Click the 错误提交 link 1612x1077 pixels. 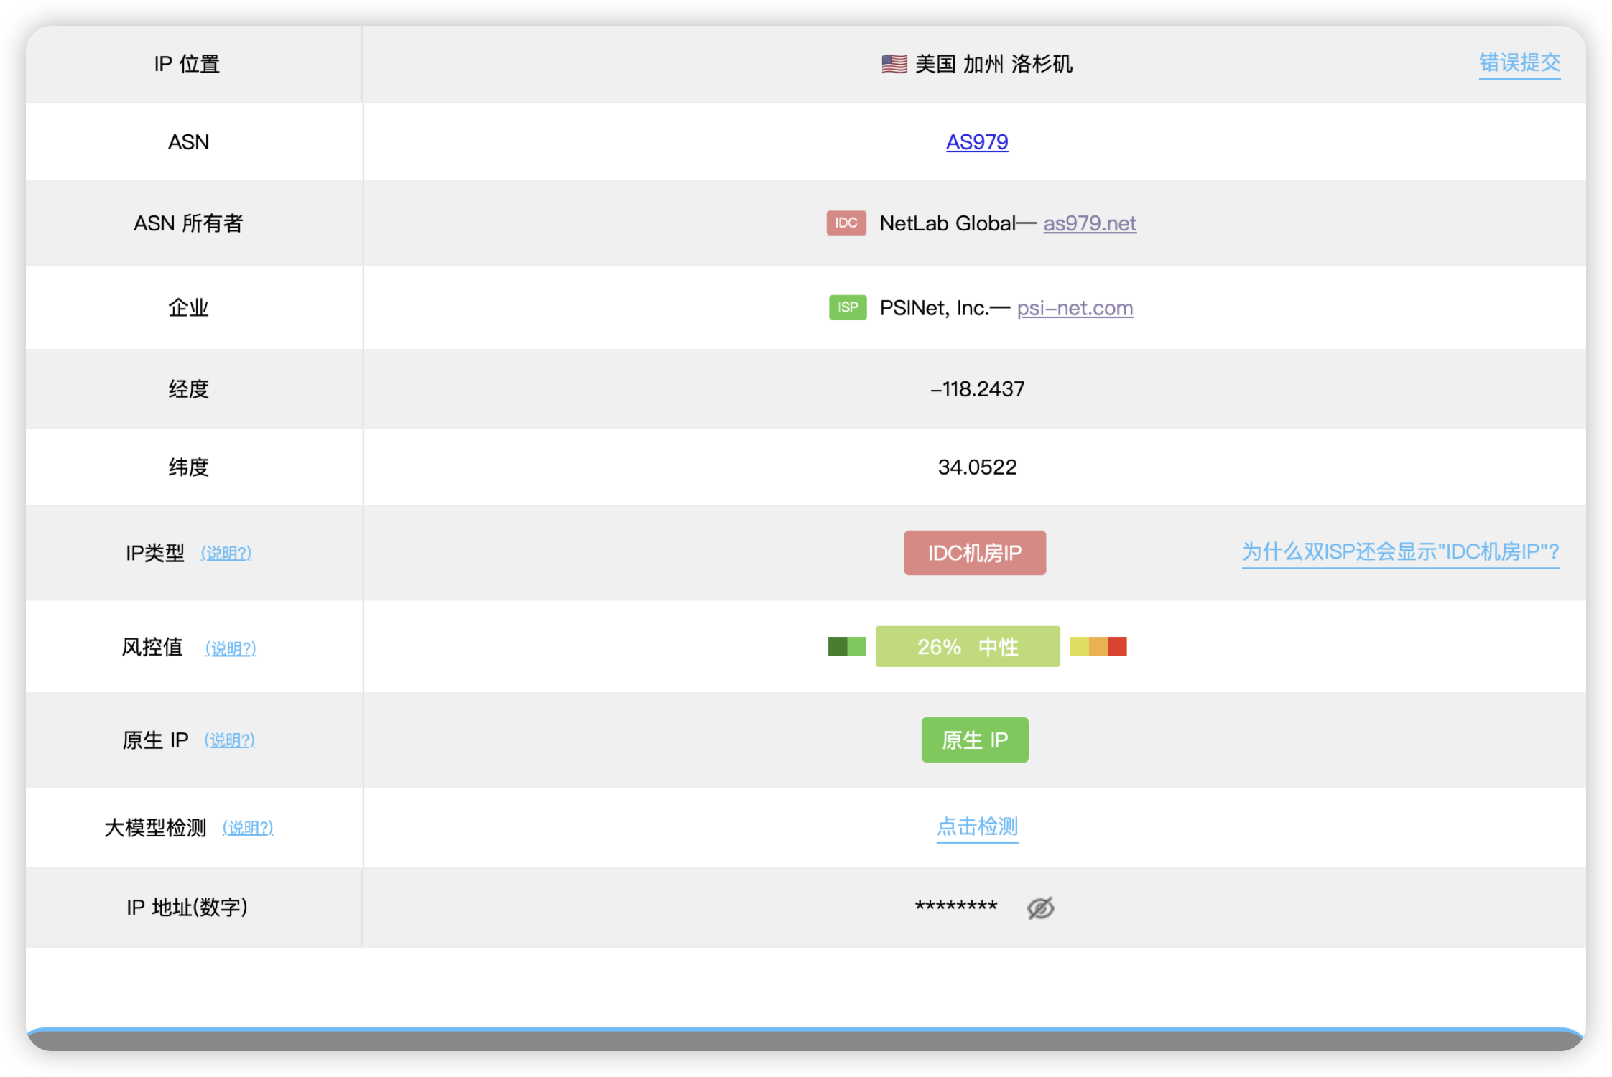[x=1519, y=63]
